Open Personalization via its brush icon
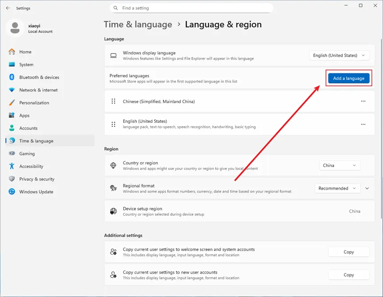The image size is (383, 297). tap(12, 103)
